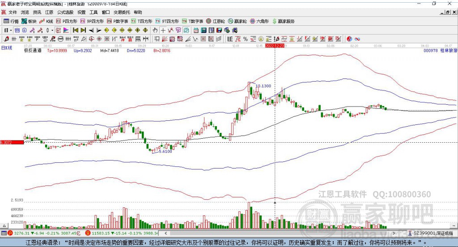The width and height of the screenshot is (458, 247).
Task: Click the 5.6100 low price label
Action: coord(165,152)
